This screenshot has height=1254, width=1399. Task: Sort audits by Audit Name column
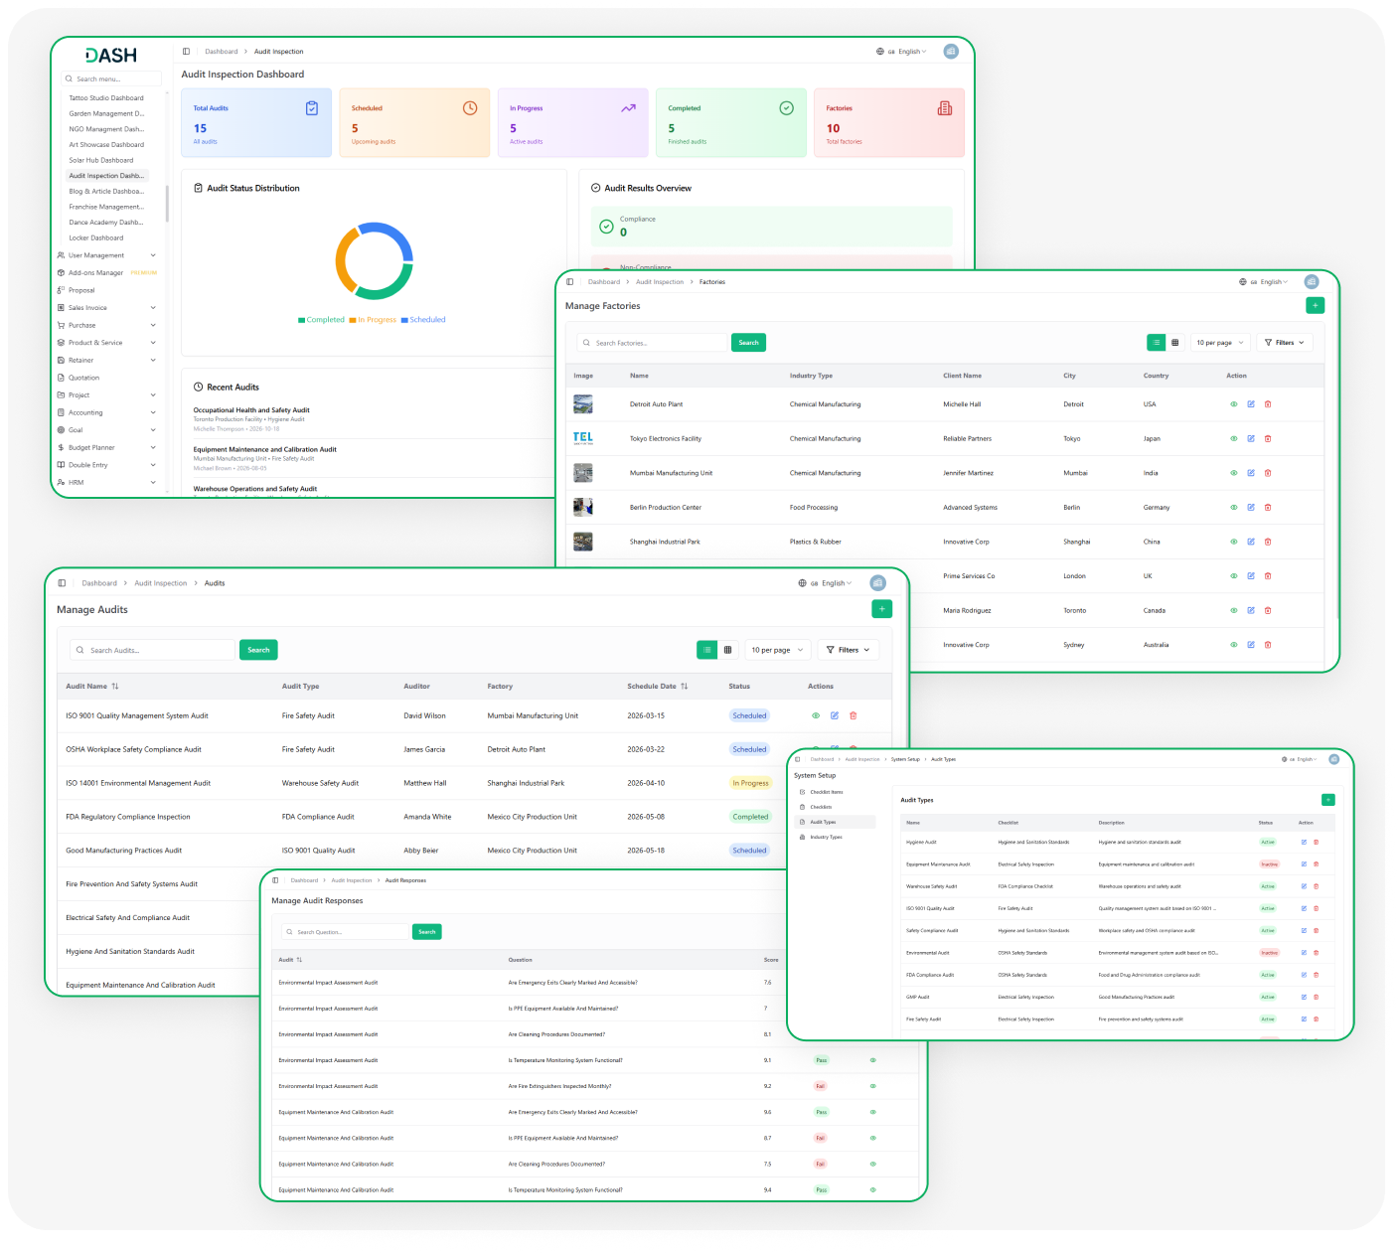tap(92, 687)
